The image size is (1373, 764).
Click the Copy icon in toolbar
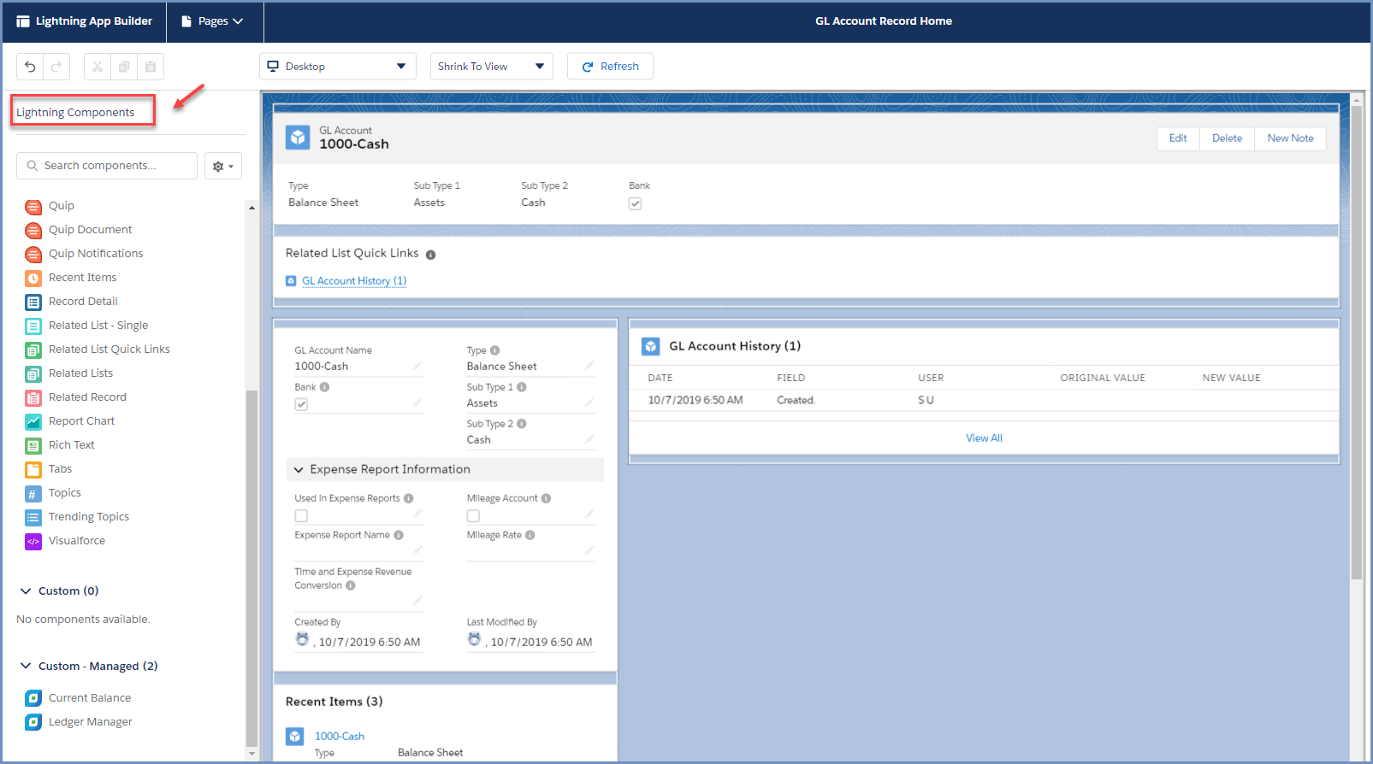124,67
